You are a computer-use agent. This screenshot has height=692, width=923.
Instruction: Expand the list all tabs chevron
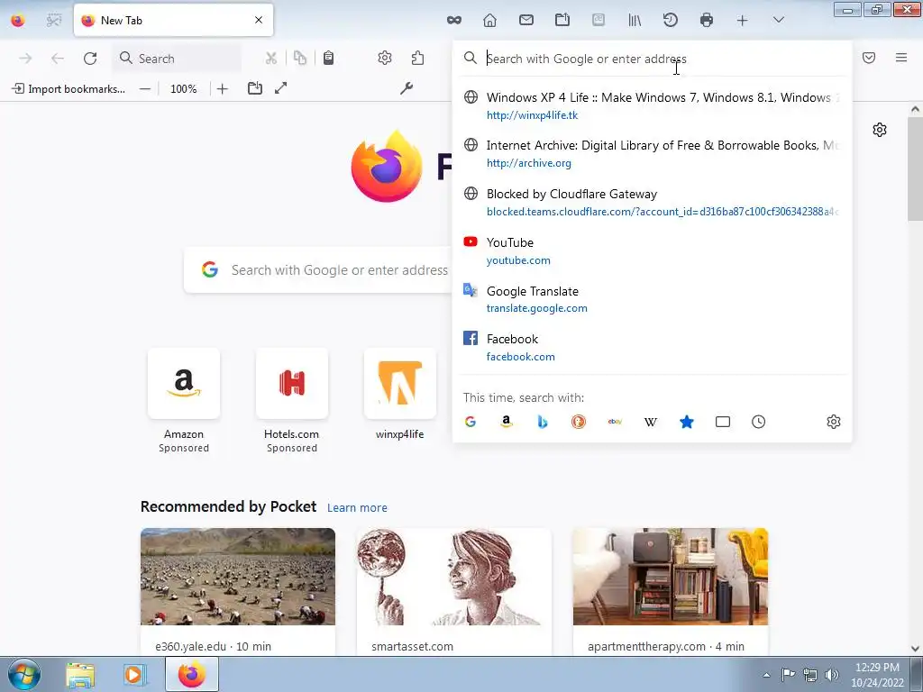[x=778, y=20]
